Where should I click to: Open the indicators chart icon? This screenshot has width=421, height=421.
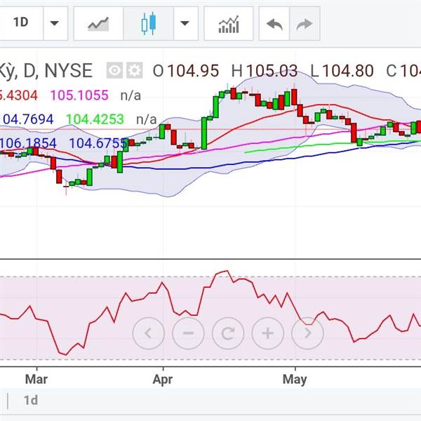[x=229, y=23]
